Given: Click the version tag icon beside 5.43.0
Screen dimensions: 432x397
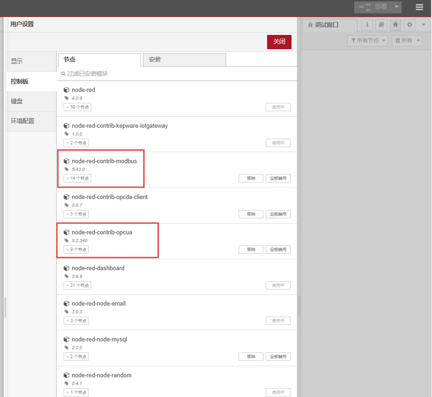Looking at the screenshot, I should click(x=67, y=169).
